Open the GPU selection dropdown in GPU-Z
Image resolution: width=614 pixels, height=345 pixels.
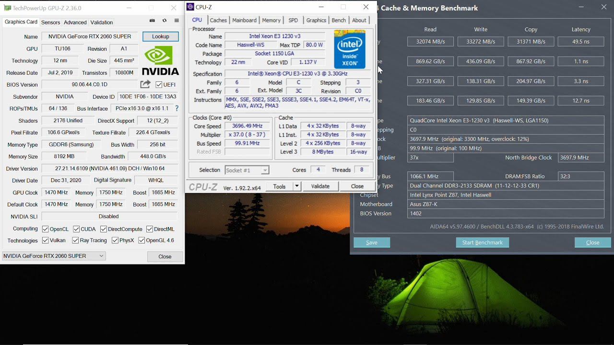click(x=54, y=256)
